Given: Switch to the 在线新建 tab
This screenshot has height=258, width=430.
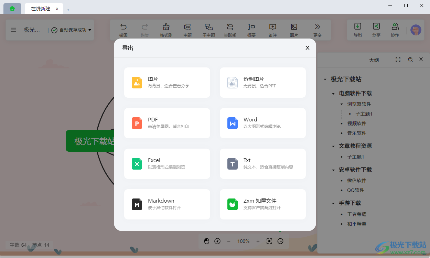Looking at the screenshot, I should coord(41,9).
